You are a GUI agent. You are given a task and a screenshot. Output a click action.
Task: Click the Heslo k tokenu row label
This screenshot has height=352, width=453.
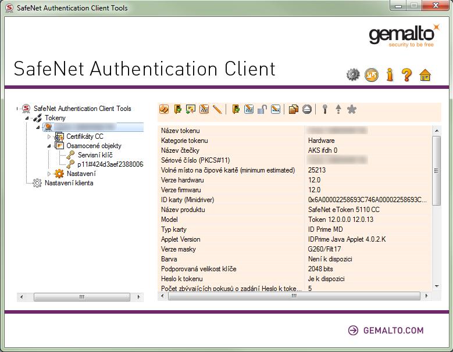(x=181, y=279)
